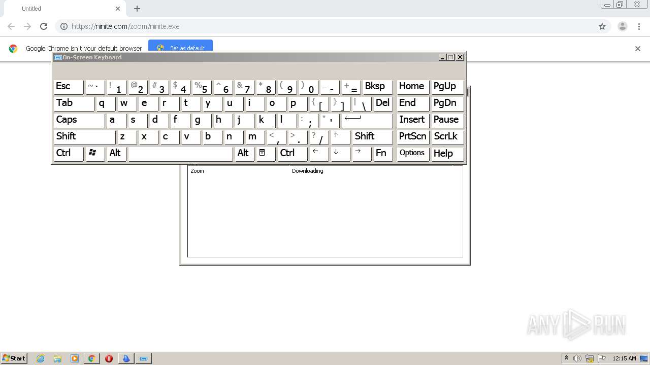Open Internet Explorer from taskbar
Viewport: 650px width, 365px height.
click(41, 358)
